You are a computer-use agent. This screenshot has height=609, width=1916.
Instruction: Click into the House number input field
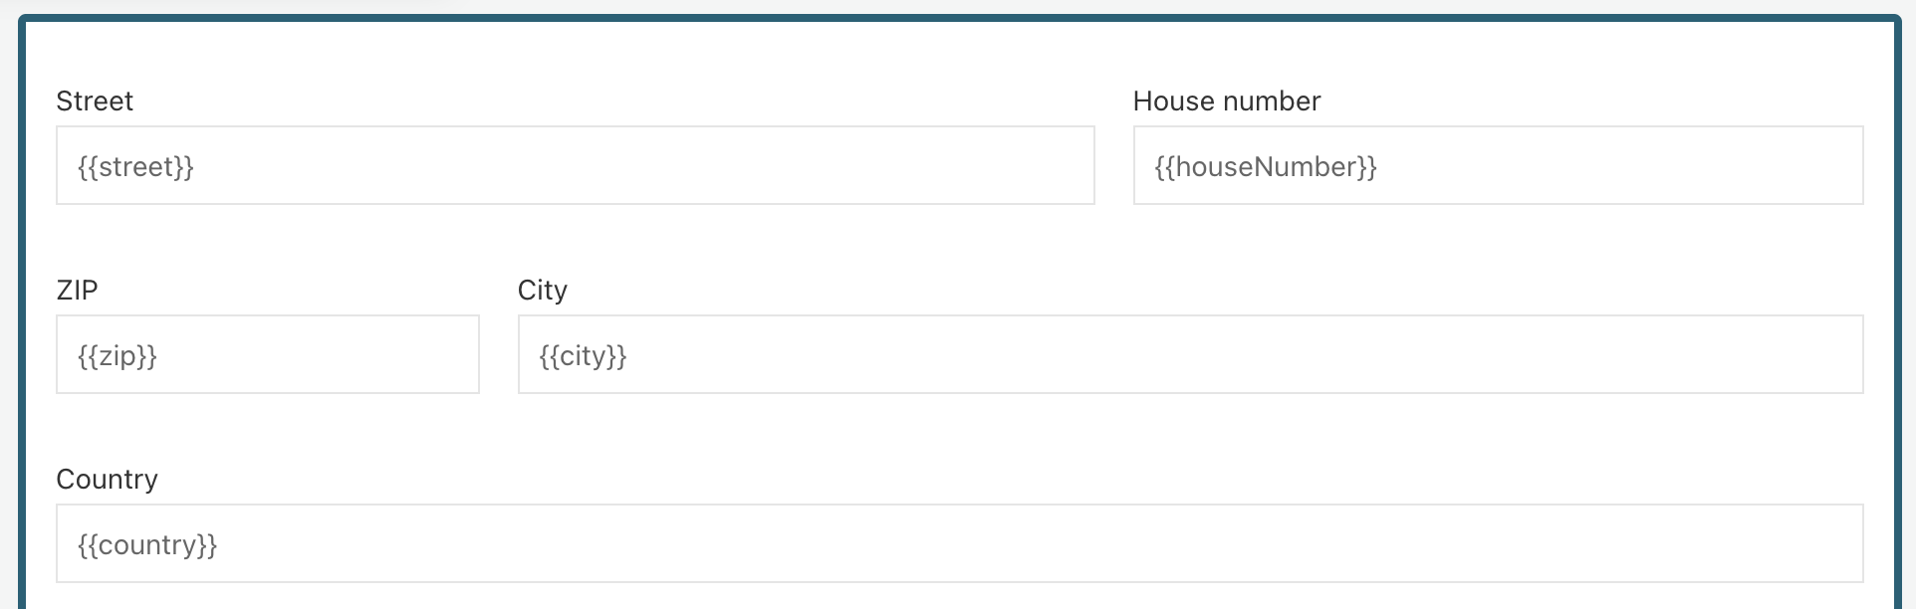pos(1497,165)
